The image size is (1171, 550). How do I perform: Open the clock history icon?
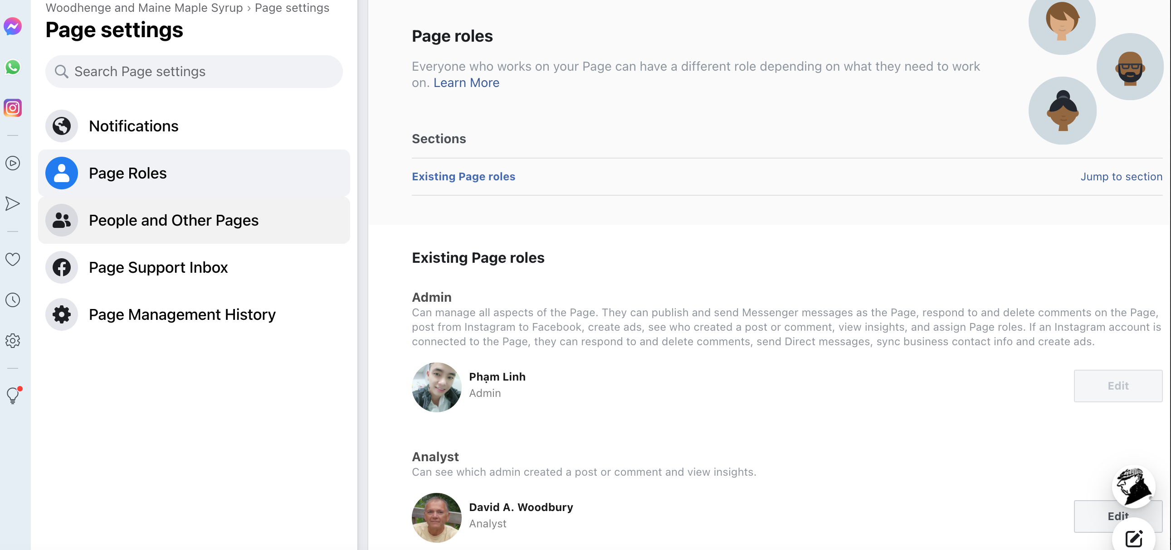[x=13, y=300]
